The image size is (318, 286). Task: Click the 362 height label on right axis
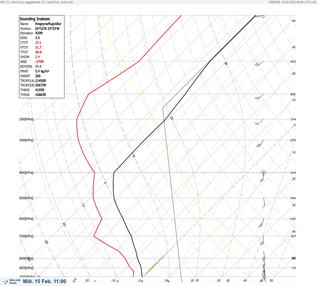293,94
